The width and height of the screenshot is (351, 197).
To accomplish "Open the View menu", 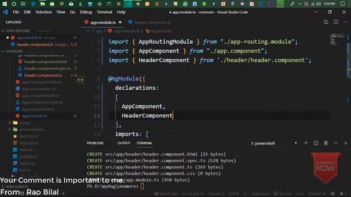I will [x=61, y=12].
